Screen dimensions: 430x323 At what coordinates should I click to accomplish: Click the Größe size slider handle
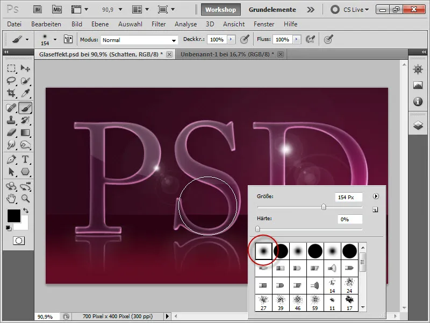[324, 207]
